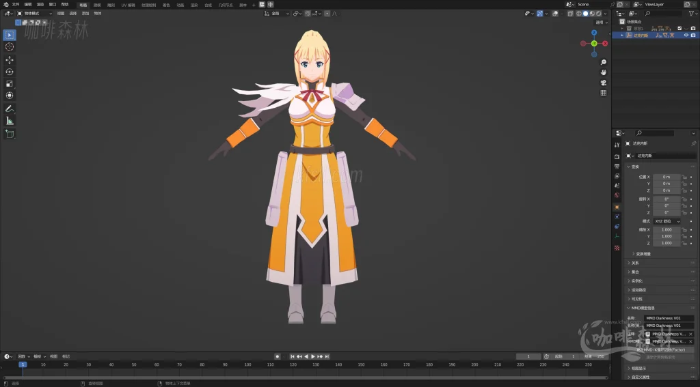Open the Physics properties tab
700x387 pixels.
[x=617, y=216]
